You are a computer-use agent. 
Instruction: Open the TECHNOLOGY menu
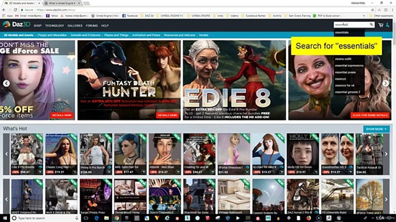click(x=54, y=26)
